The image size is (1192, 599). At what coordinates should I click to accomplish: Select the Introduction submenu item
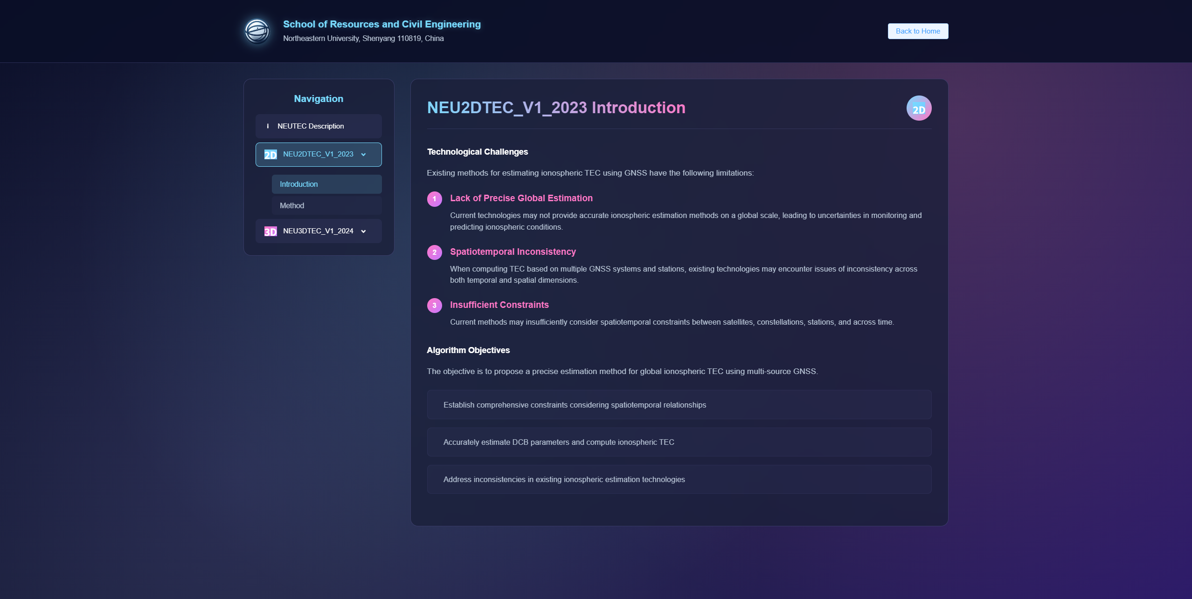tap(326, 184)
